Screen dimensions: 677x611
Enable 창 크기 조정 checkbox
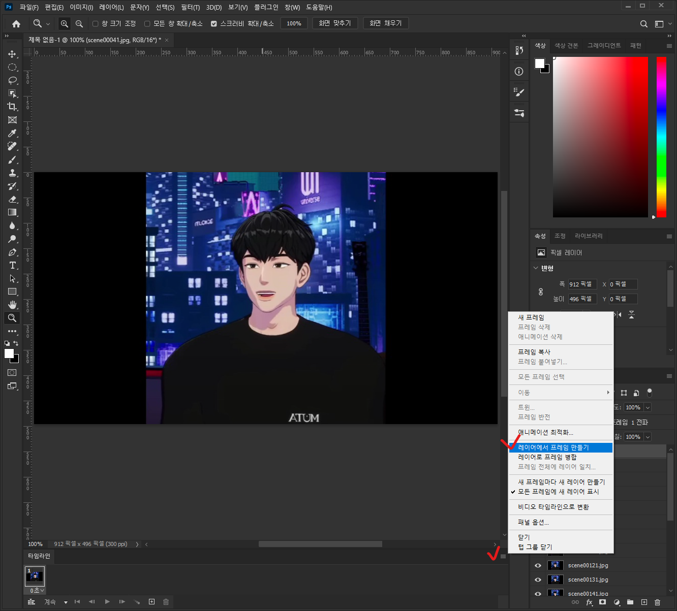(95, 23)
